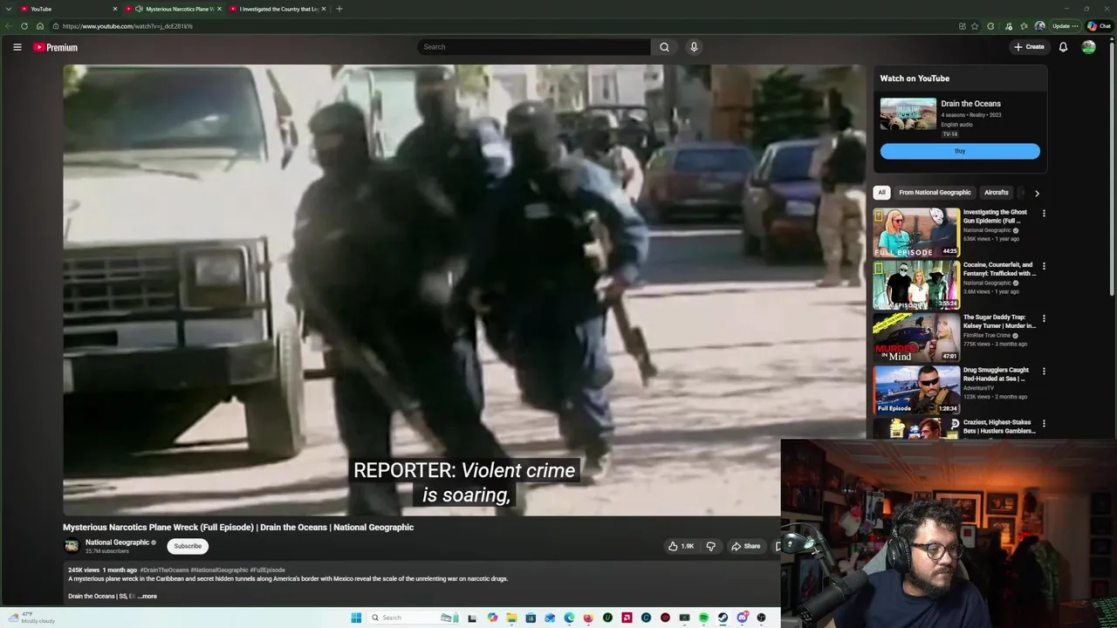Show next filter chips arrow
Image resolution: width=1117 pixels, height=628 pixels.
point(1037,193)
